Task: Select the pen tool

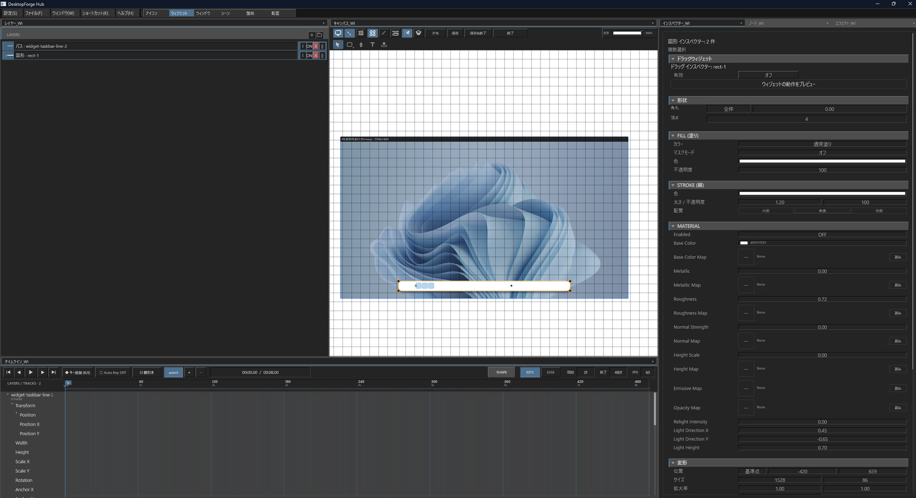Action: point(361,44)
